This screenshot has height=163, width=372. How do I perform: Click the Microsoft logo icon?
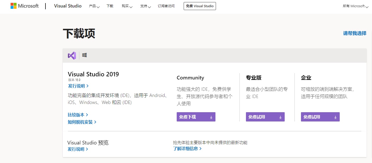coord(13,6)
